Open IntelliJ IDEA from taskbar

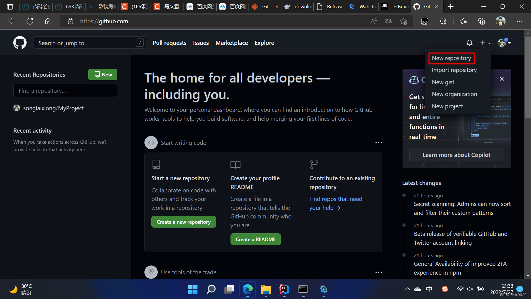click(x=284, y=290)
